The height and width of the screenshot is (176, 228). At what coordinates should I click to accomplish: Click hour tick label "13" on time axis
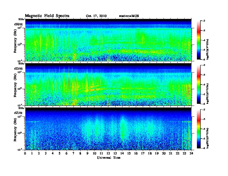pyautogui.click(x=115, y=154)
